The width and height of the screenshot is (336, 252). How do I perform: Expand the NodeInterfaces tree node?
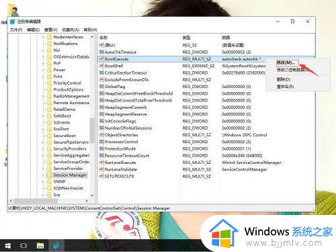click(43, 37)
